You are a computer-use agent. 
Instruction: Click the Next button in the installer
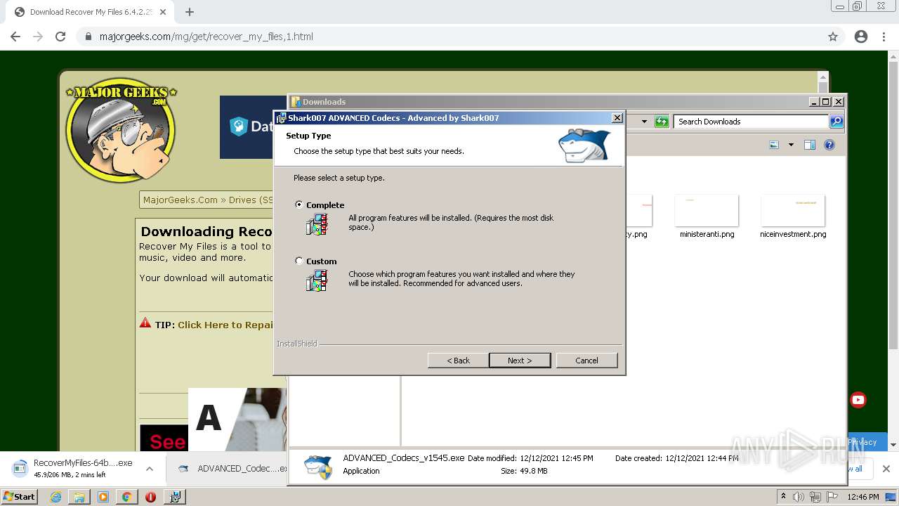[x=520, y=360]
